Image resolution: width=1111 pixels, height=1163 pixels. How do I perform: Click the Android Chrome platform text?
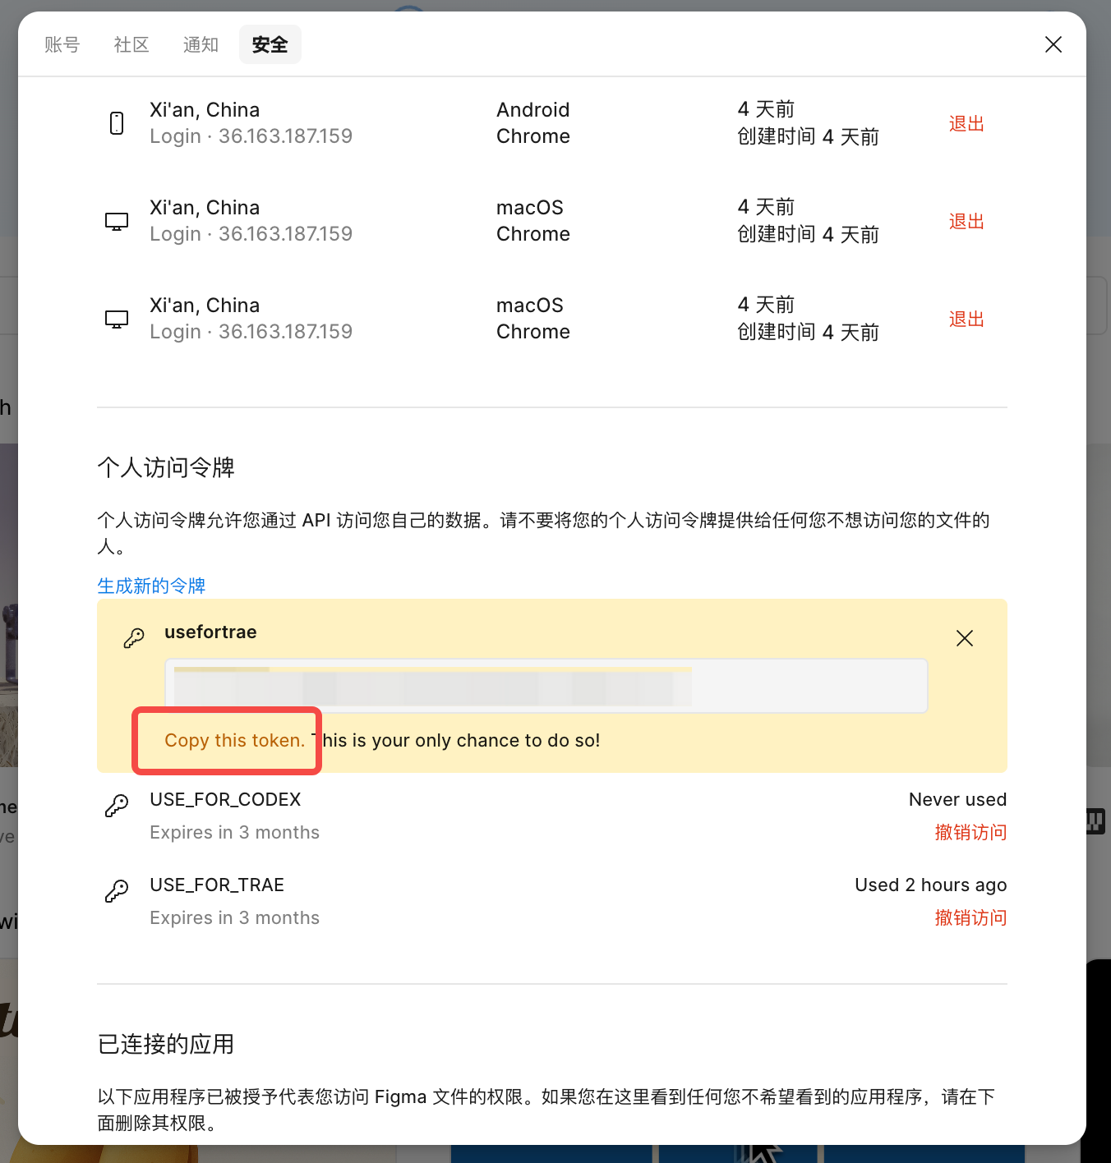coord(533,123)
